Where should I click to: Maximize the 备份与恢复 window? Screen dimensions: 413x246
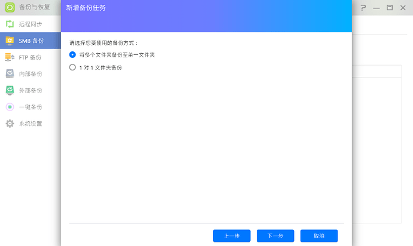pyautogui.click(x=390, y=8)
